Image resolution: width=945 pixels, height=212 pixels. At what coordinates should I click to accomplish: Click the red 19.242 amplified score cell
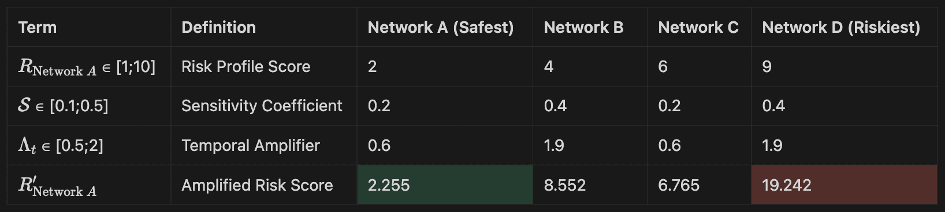[844, 185]
